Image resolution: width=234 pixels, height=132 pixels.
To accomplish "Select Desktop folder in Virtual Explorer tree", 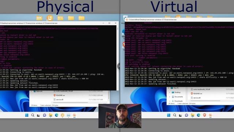I will [x=177, y=92].
